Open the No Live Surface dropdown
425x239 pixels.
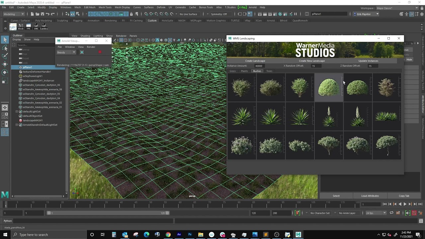[x=190, y=14]
